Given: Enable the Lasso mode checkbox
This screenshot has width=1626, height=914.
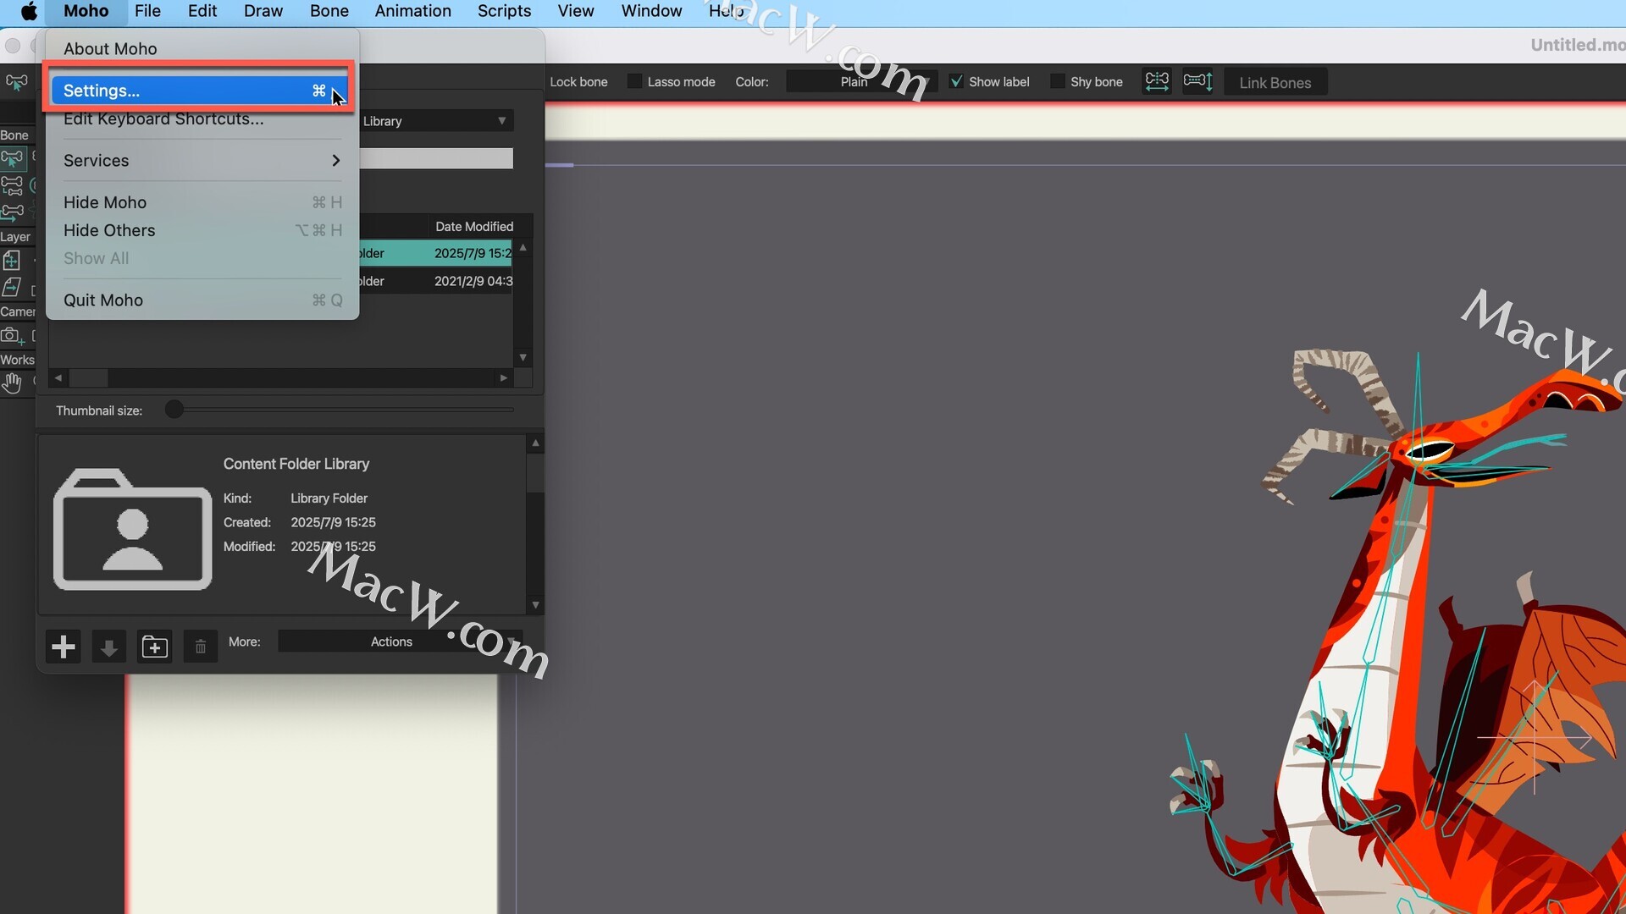Looking at the screenshot, I should point(634,81).
